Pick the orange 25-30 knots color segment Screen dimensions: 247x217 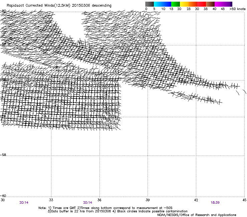[193, 4]
